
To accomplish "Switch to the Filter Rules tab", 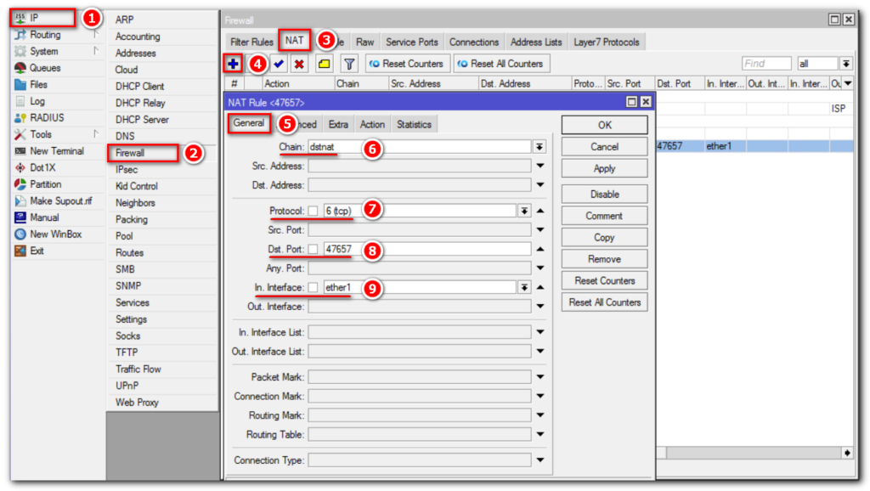I will click(251, 42).
